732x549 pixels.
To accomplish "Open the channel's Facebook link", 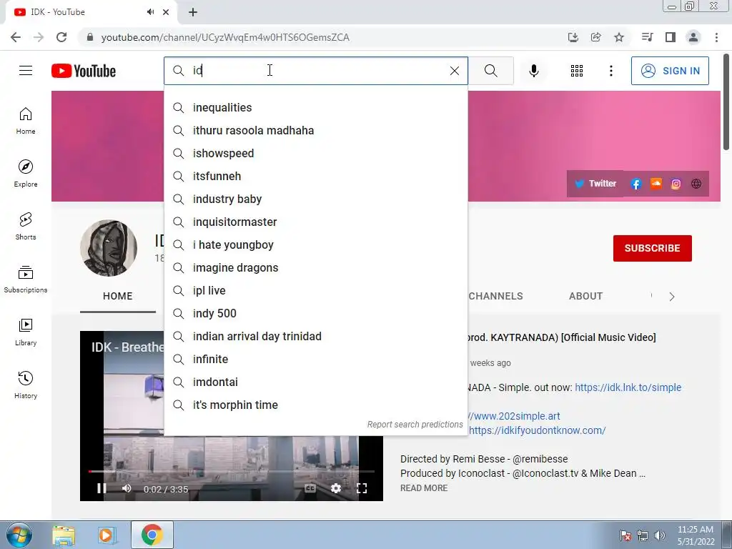I will [x=635, y=184].
